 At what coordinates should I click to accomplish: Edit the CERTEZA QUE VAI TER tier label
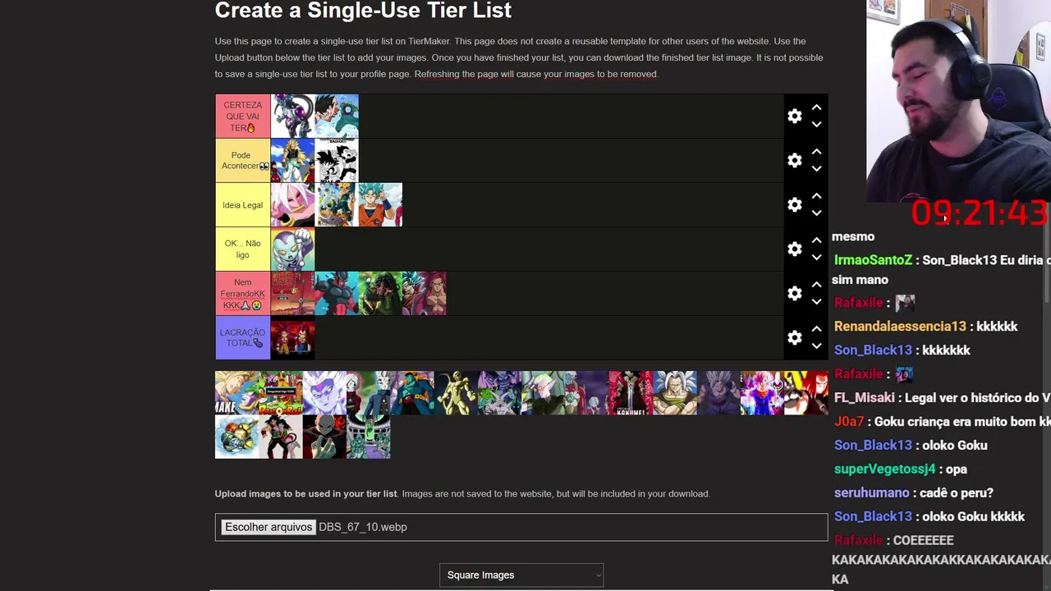(243, 117)
